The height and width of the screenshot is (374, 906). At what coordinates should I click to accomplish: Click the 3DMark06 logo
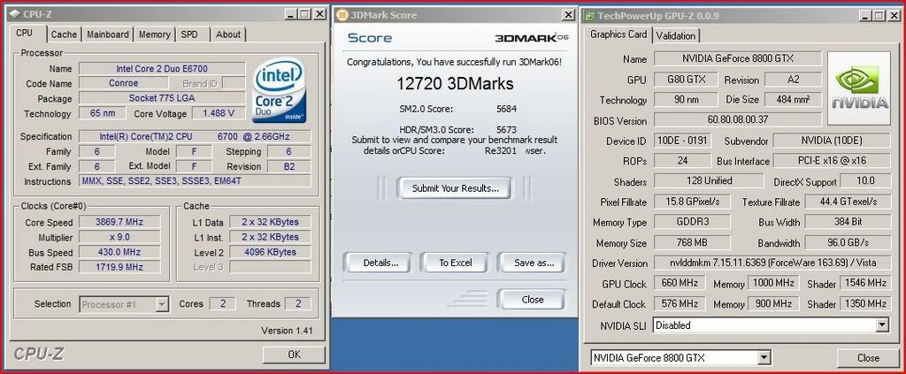(532, 38)
